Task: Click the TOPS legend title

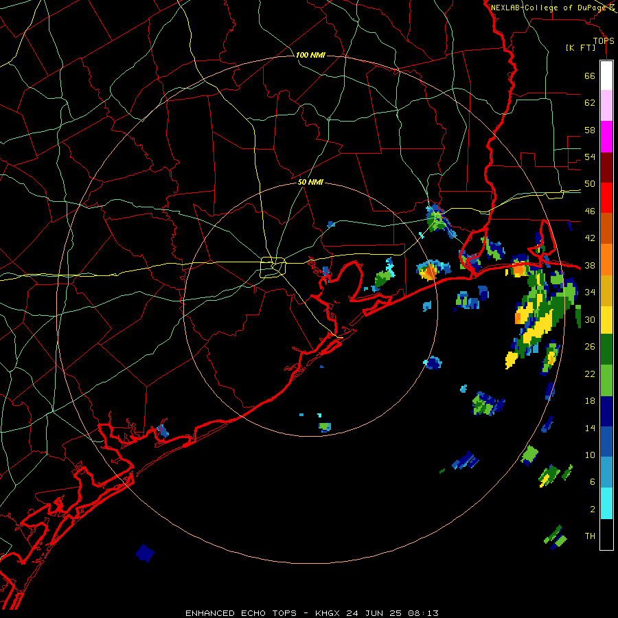Action: click(x=604, y=41)
